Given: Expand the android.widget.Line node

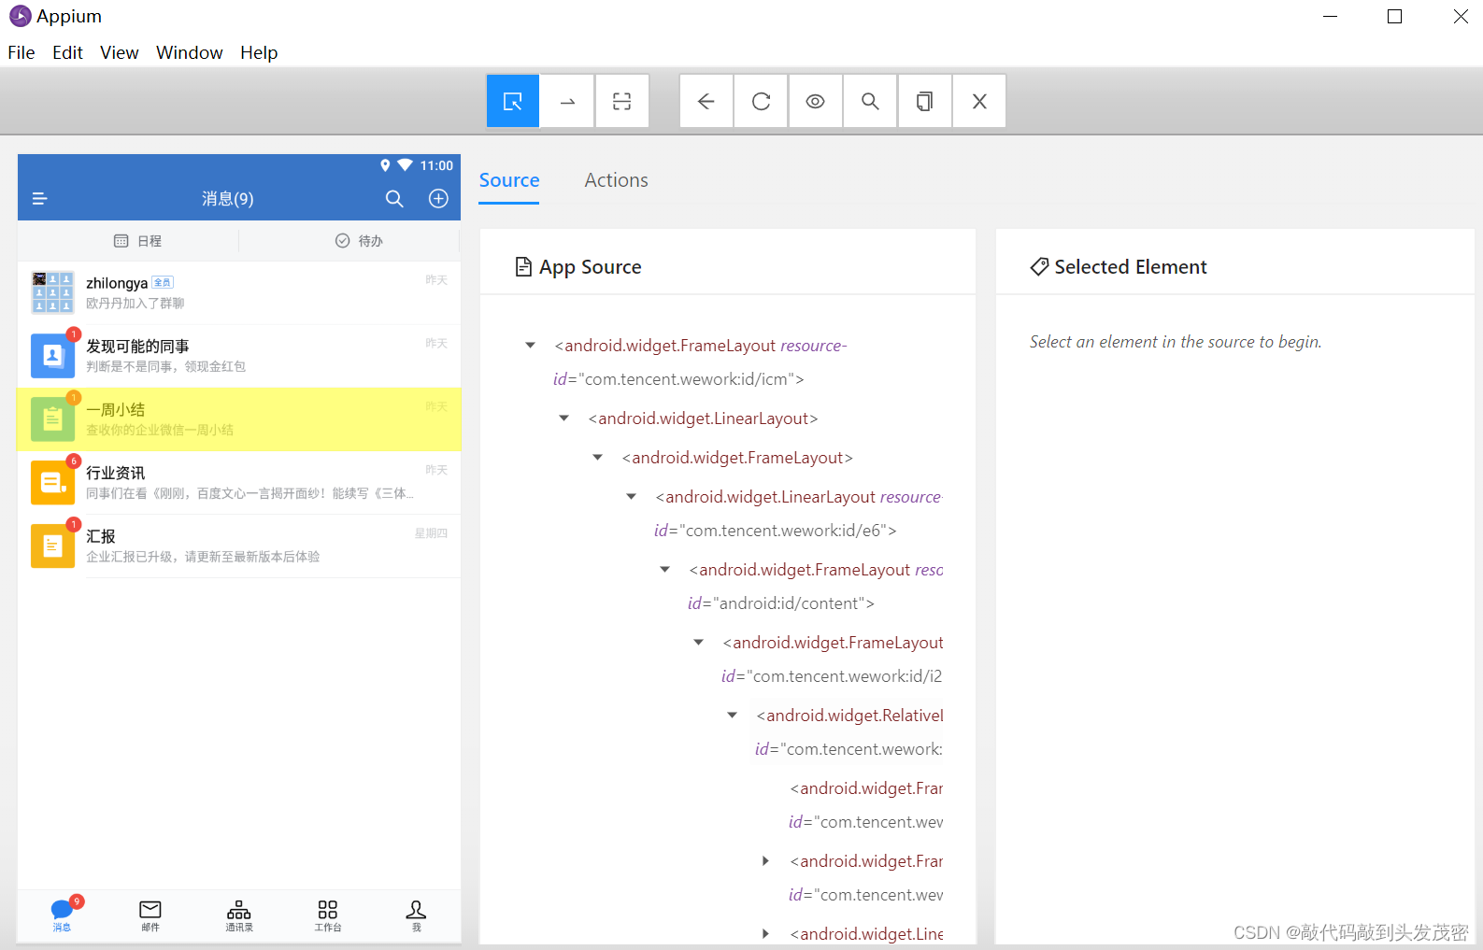Looking at the screenshot, I should pyautogui.click(x=766, y=934).
